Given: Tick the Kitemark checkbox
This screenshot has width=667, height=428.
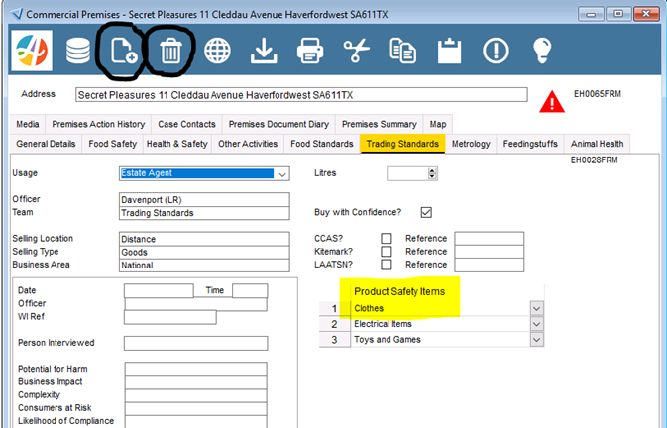Looking at the screenshot, I should [x=387, y=252].
